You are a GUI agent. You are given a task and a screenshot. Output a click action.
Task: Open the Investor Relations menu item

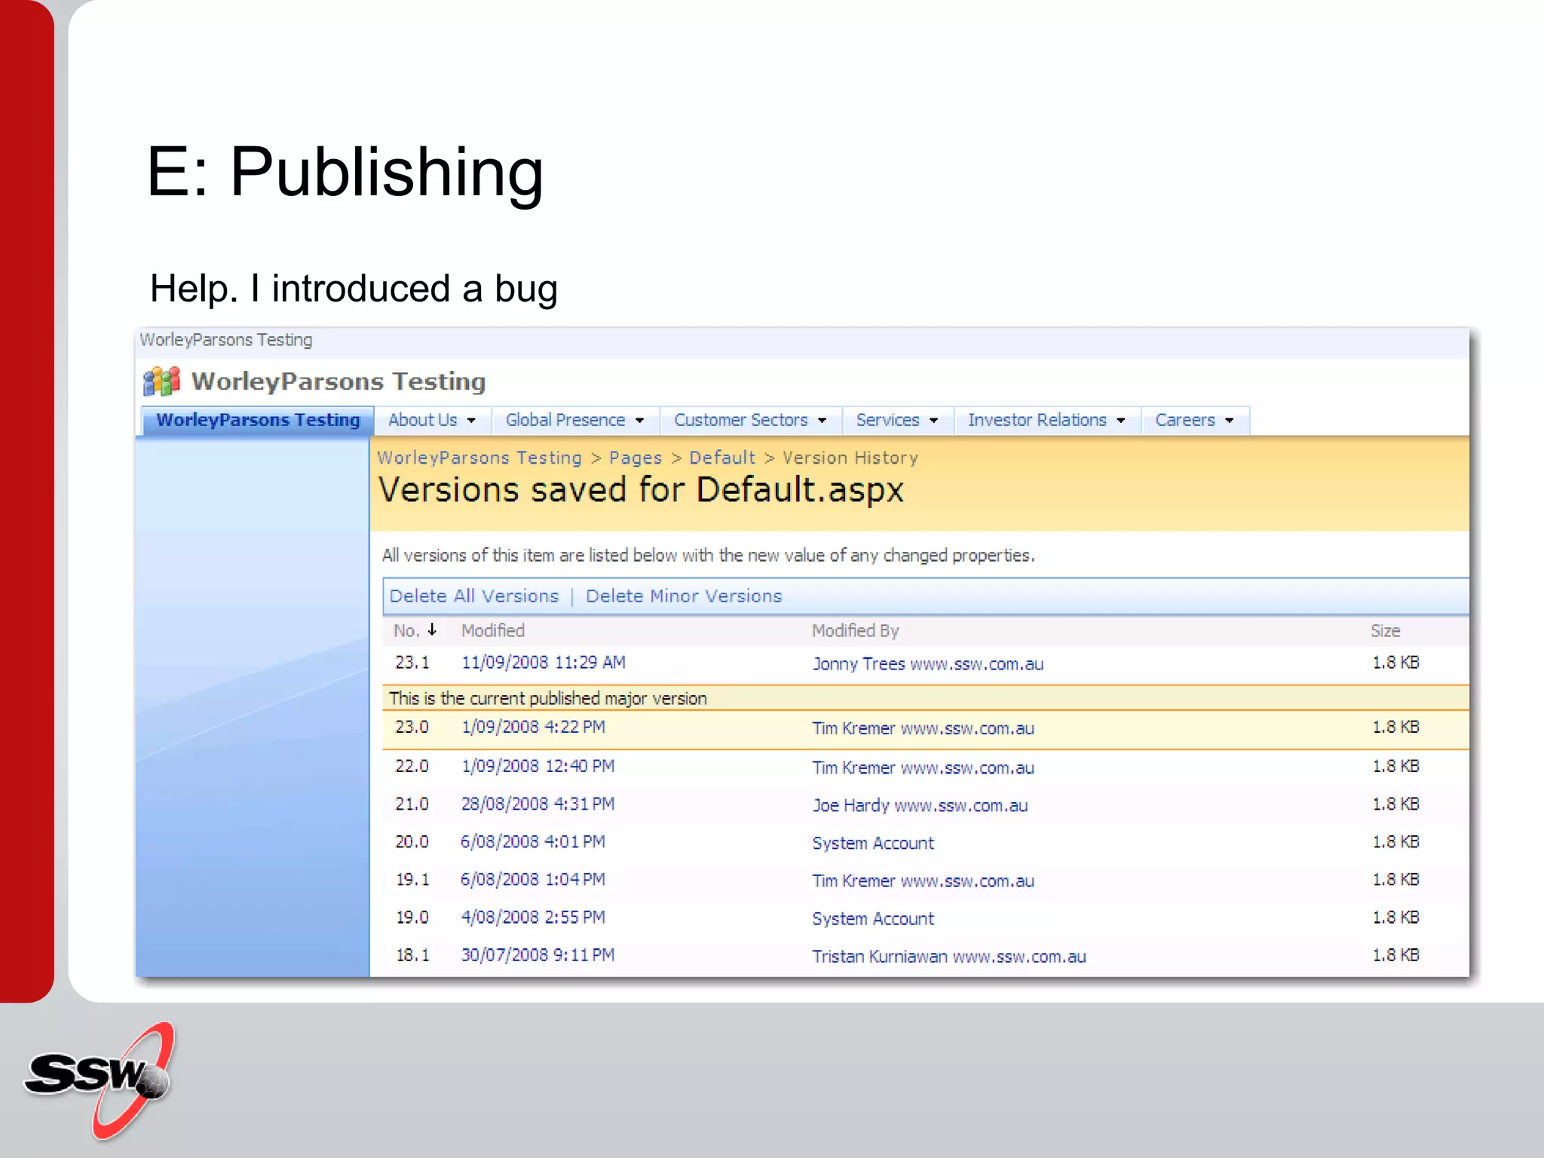(x=1037, y=420)
